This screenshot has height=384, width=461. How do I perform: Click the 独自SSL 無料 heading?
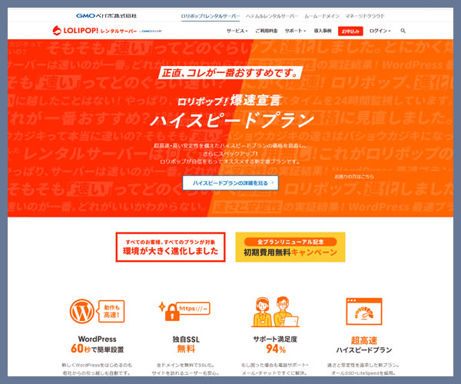tap(186, 344)
